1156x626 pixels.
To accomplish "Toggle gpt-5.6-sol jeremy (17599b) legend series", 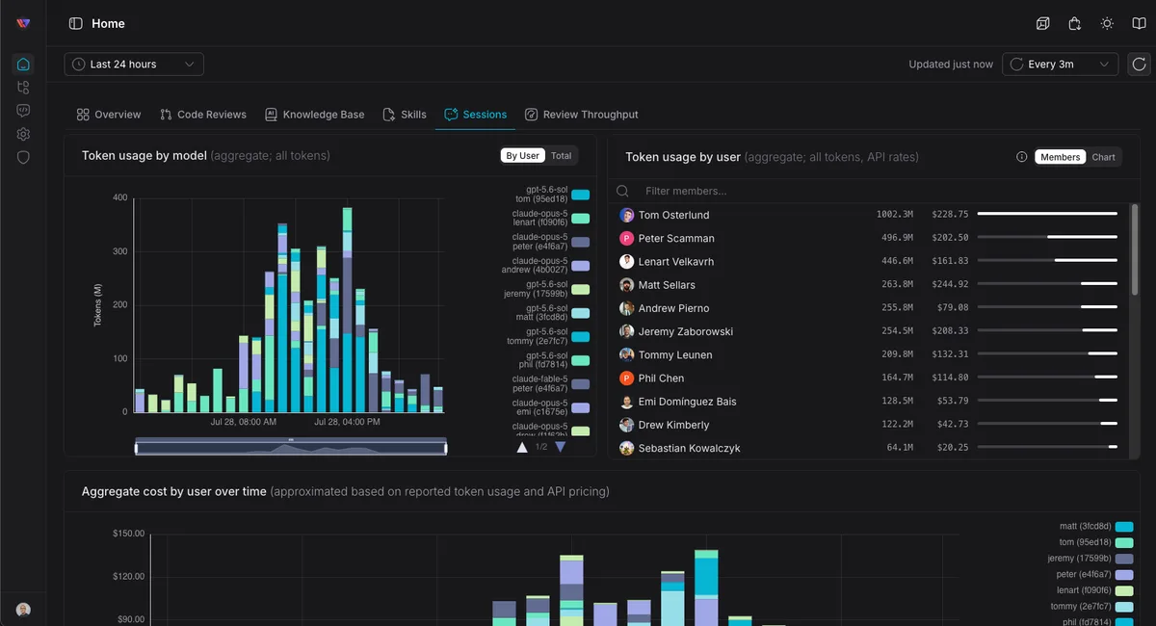I will [x=547, y=289].
